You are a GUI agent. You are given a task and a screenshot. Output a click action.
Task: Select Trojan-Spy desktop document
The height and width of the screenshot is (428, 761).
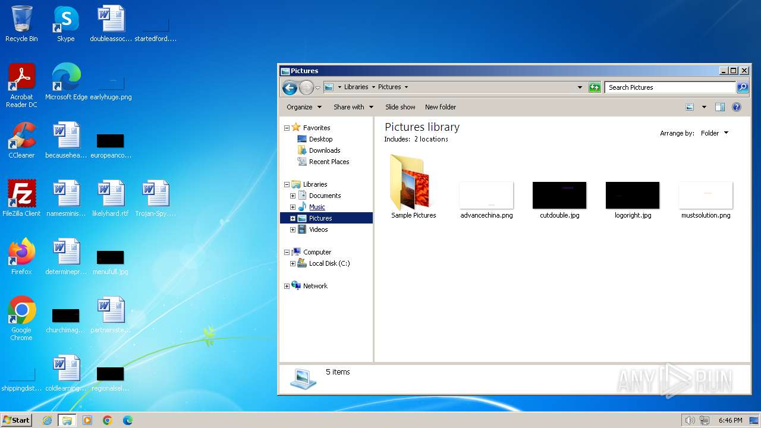[x=155, y=199]
